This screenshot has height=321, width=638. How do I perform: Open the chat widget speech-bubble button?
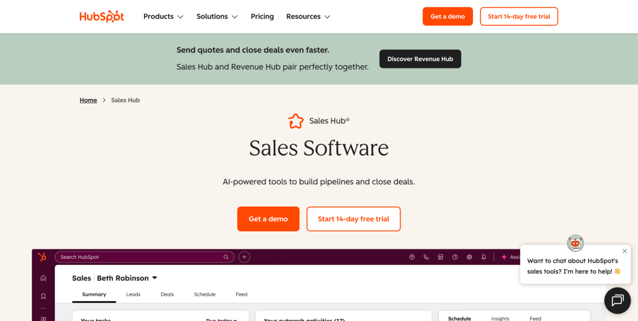617,300
